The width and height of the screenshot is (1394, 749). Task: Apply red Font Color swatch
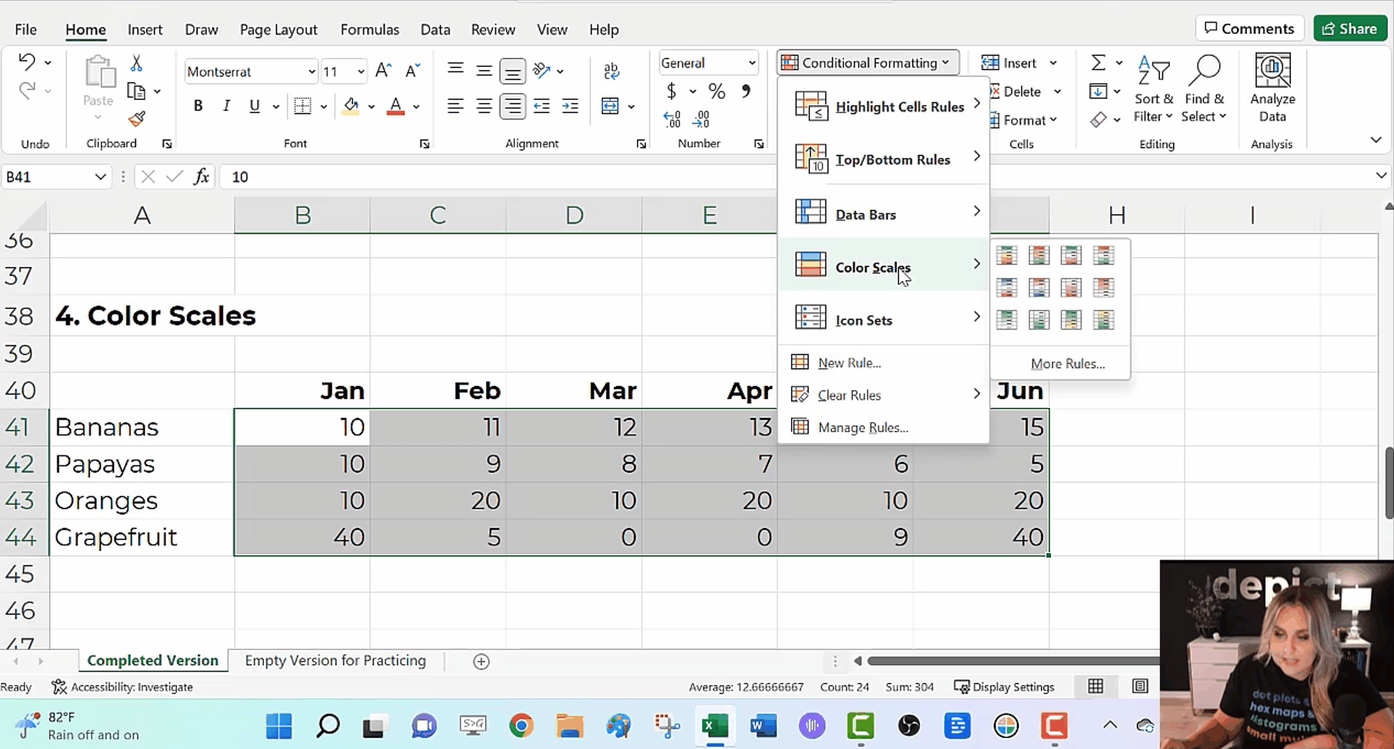[395, 106]
